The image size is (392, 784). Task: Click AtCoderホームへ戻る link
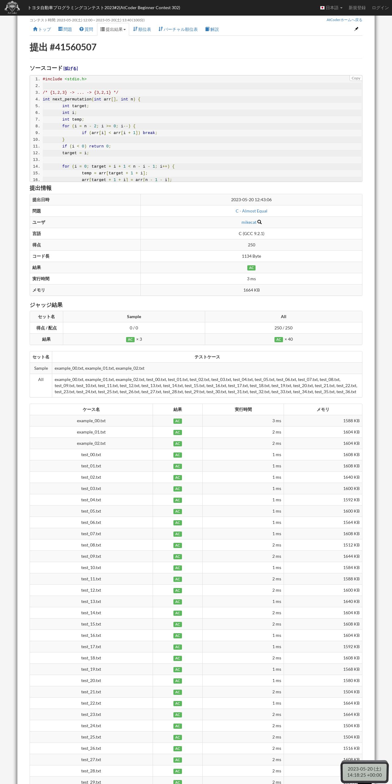344,20
